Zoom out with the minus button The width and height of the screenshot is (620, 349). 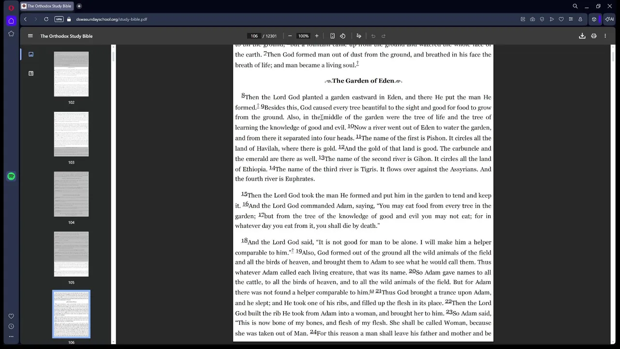click(290, 36)
